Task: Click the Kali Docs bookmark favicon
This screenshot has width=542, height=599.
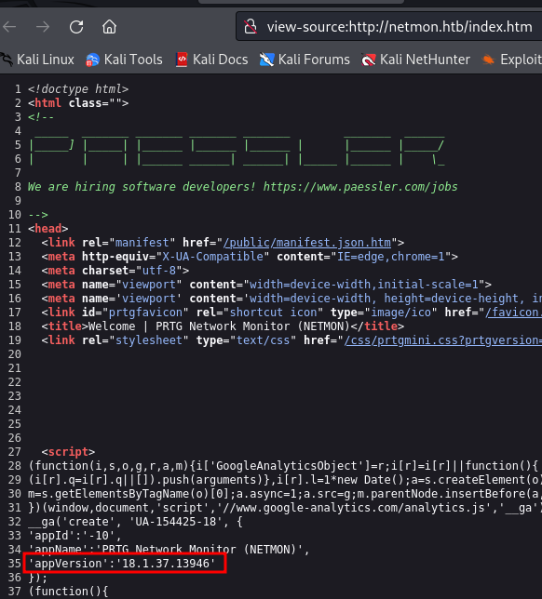Action: (182, 60)
